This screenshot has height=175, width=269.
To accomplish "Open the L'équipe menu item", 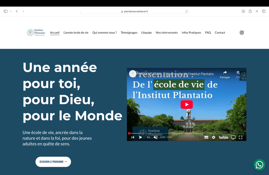I will (146, 33).
